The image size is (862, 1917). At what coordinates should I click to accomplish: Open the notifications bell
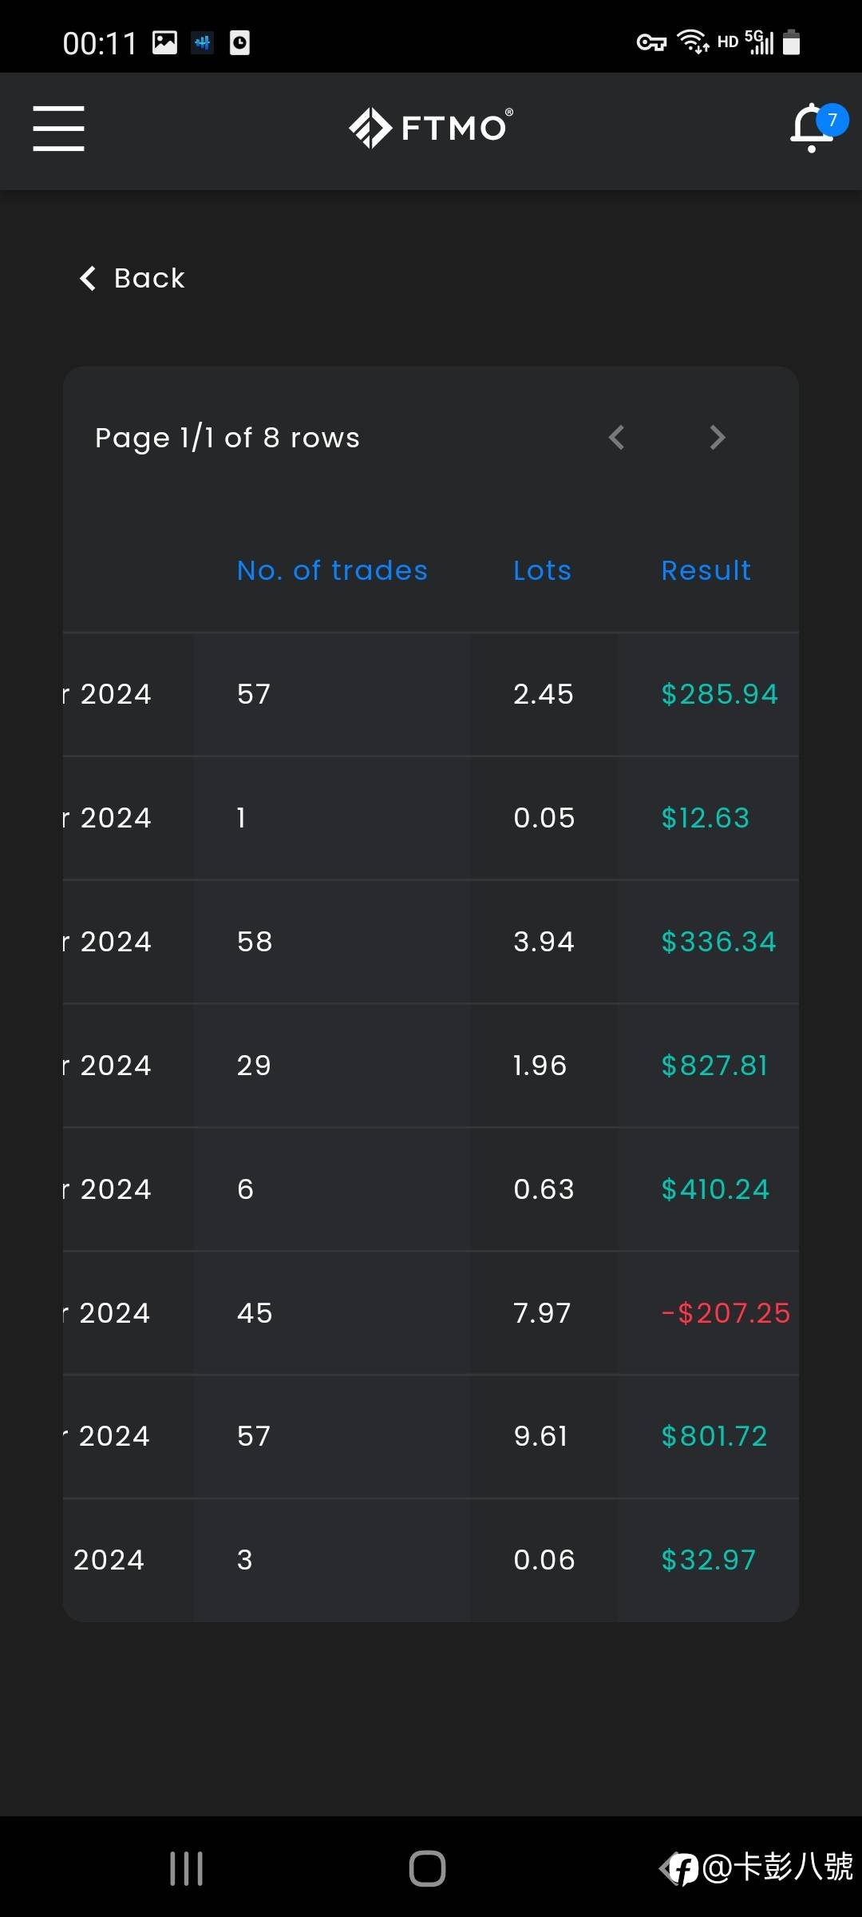click(x=813, y=128)
